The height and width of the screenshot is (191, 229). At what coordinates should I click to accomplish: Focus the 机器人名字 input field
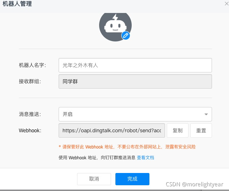click(135, 65)
